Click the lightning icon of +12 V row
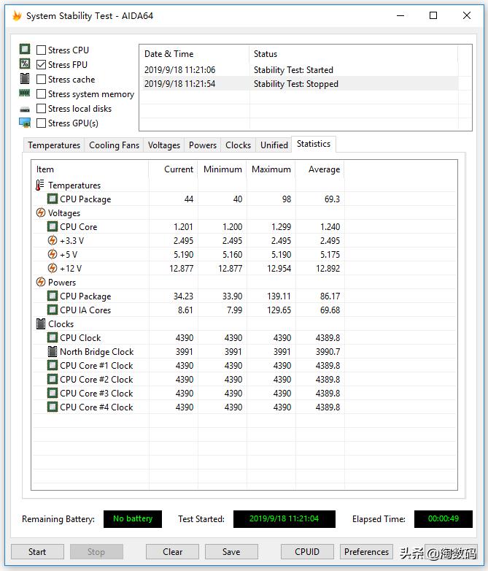Screen dimensions: 488x571 coord(53,268)
